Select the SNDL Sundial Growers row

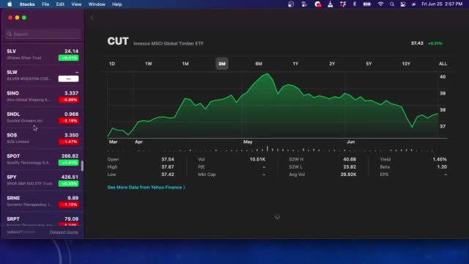coord(43,117)
